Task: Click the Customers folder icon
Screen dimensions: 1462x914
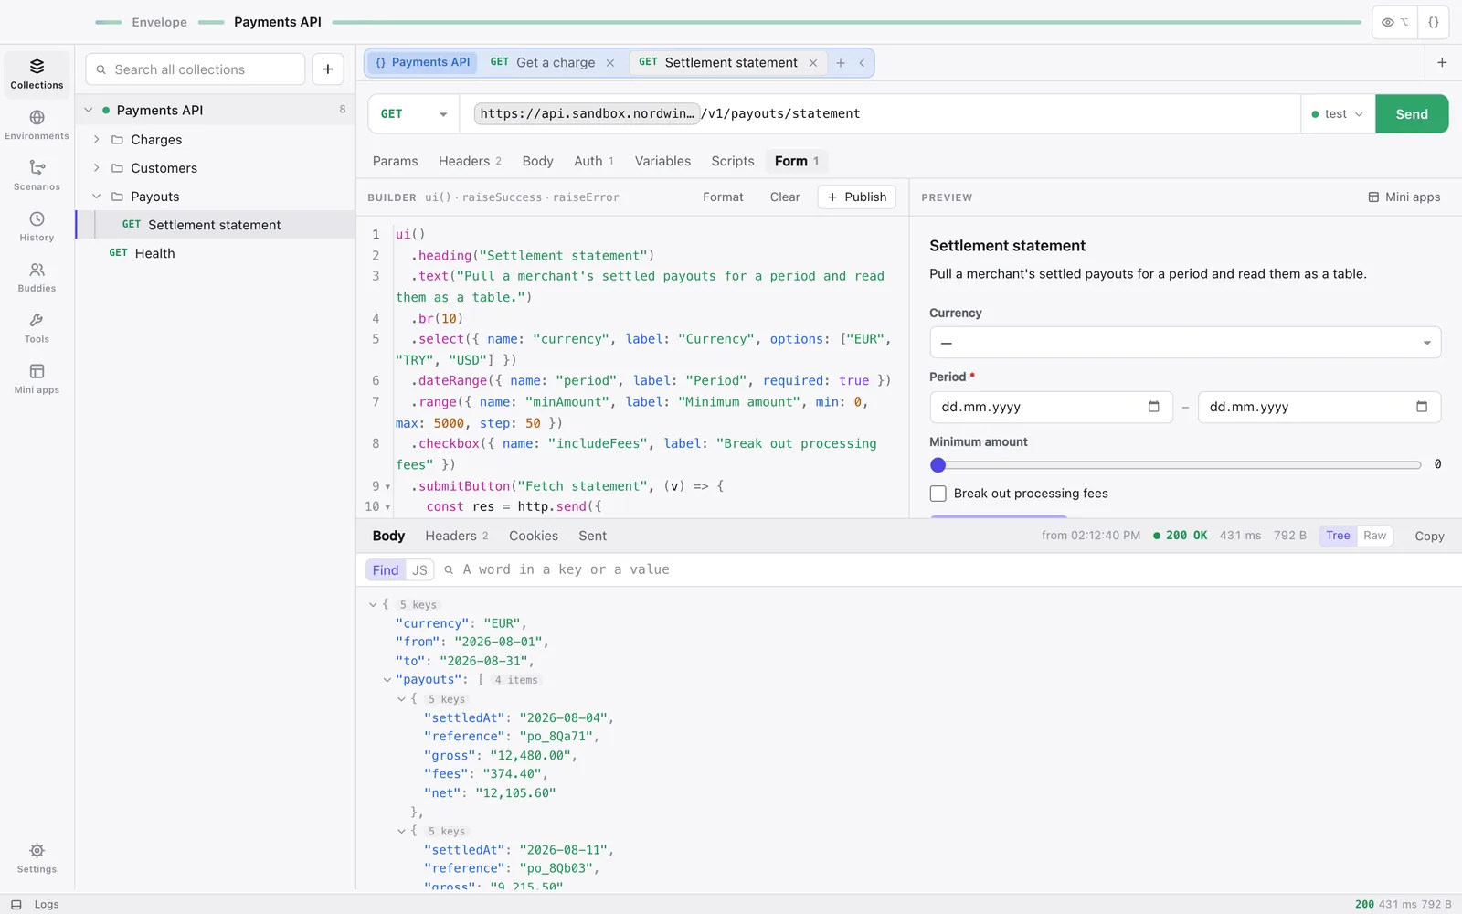Action: click(x=117, y=168)
